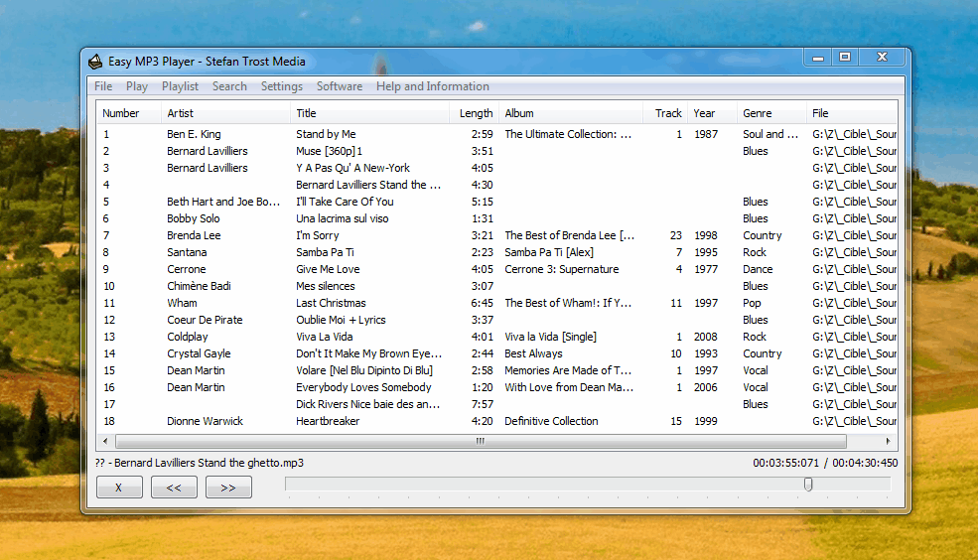The width and height of the screenshot is (978, 560).
Task: Select the Viva La Vida title
Action: (324, 337)
